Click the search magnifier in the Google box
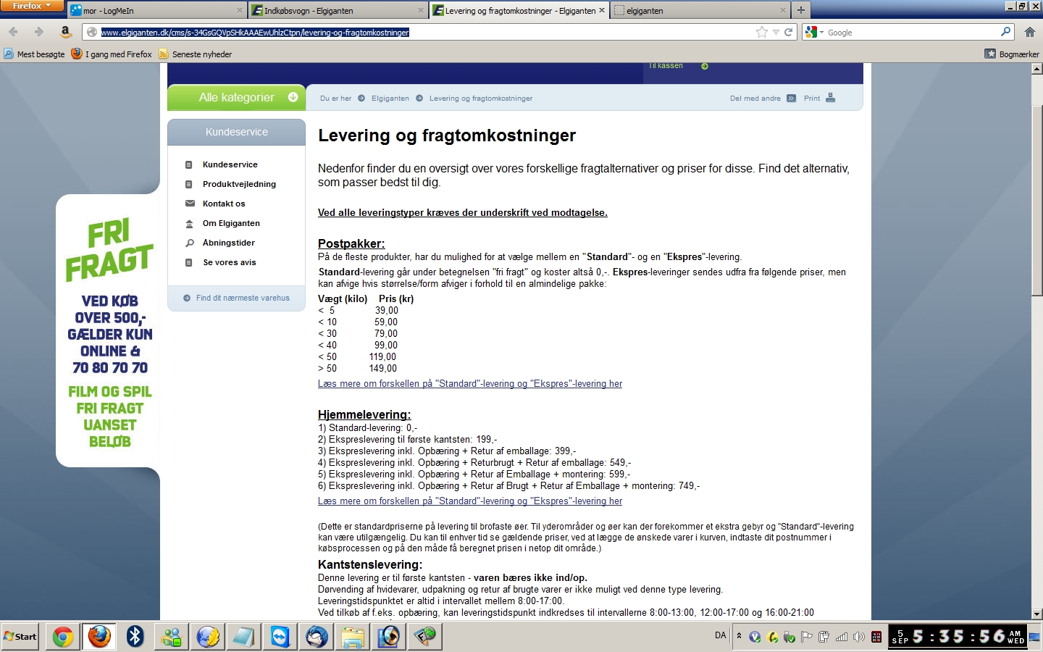The image size is (1043, 652). tap(1005, 32)
